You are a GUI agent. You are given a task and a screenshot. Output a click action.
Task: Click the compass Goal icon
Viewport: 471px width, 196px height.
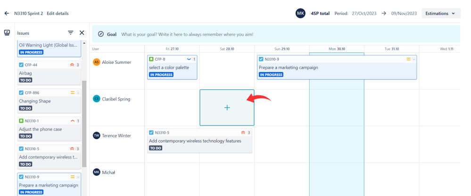101,34
